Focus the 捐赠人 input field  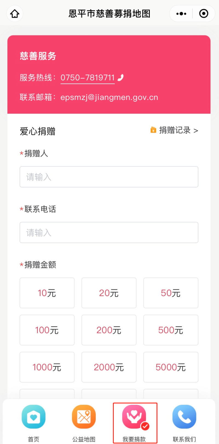coord(109,177)
